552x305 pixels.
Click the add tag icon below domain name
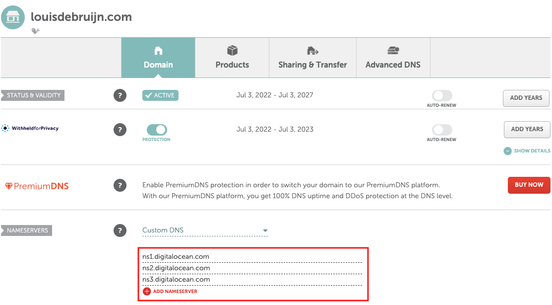[x=35, y=31]
